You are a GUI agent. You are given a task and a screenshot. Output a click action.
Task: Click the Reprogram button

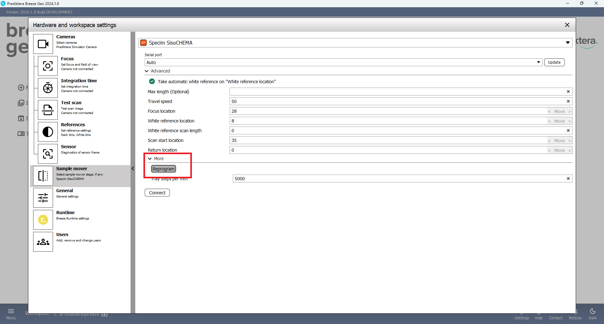pos(163,169)
